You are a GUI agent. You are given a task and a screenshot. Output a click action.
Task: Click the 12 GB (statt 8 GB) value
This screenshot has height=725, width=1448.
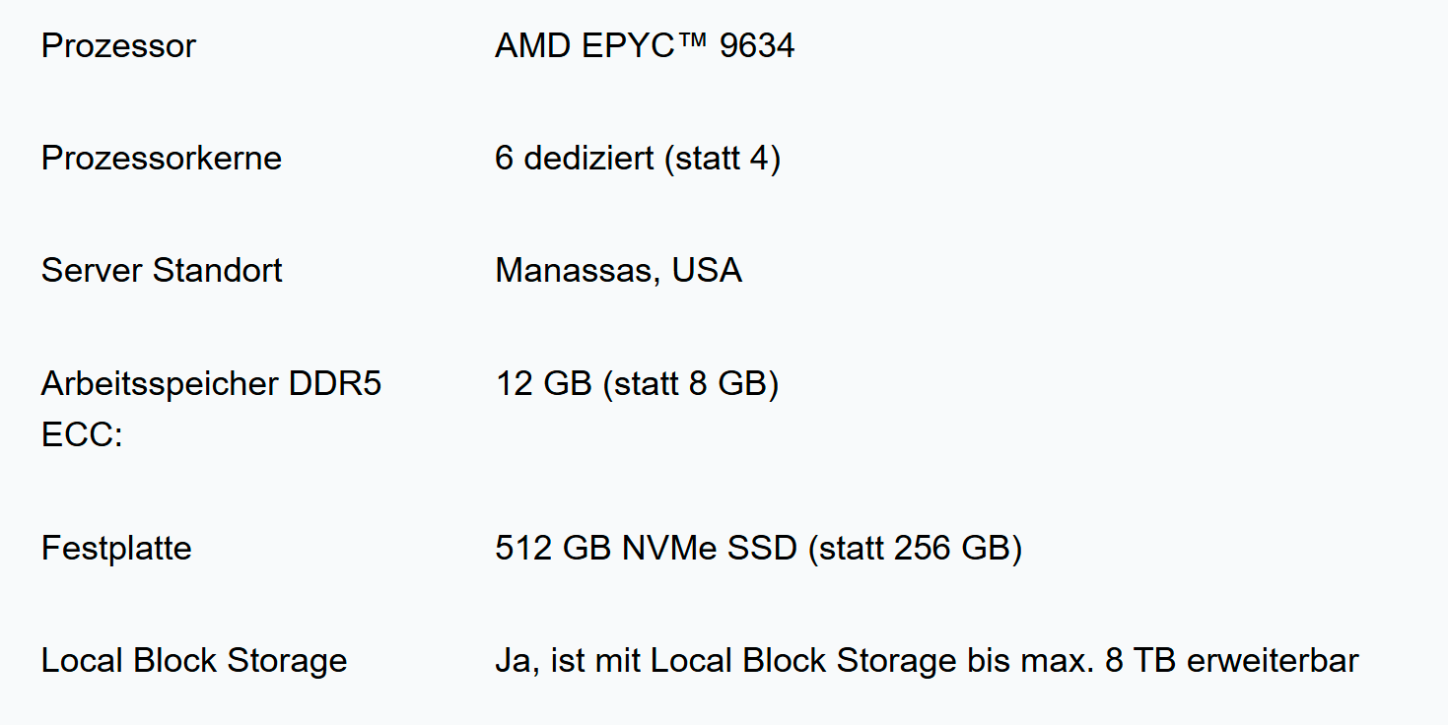tap(637, 384)
